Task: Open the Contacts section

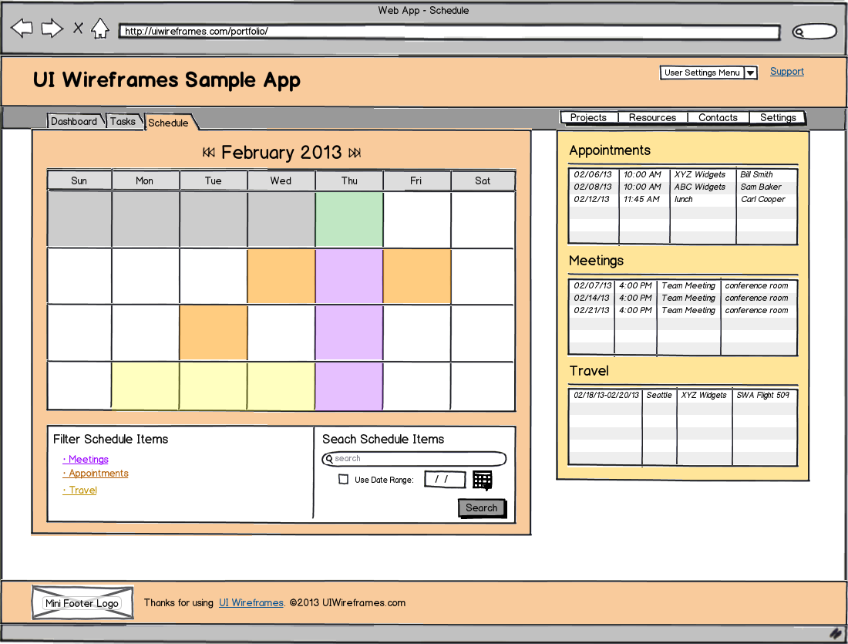Action: (718, 117)
